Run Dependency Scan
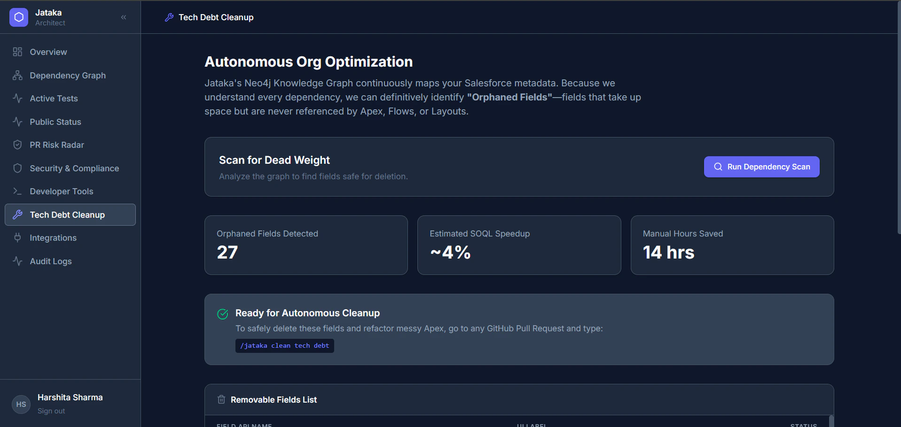Image resolution: width=901 pixels, height=427 pixels. (x=761, y=167)
